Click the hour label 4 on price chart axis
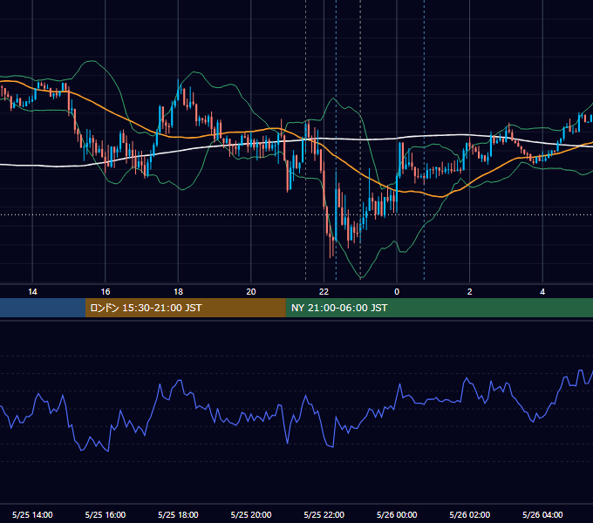Screen dimensions: 593x523 pos(542,292)
